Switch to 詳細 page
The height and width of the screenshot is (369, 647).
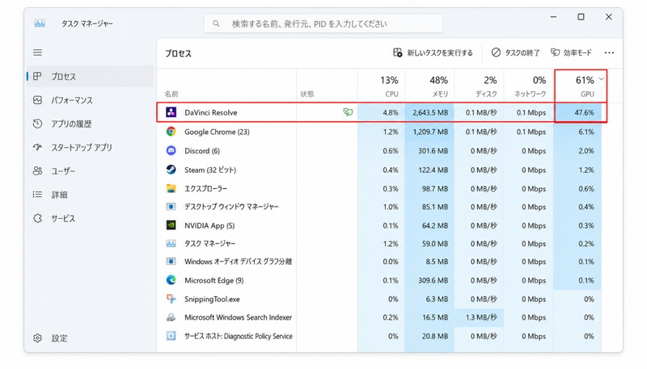coord(90,195)
